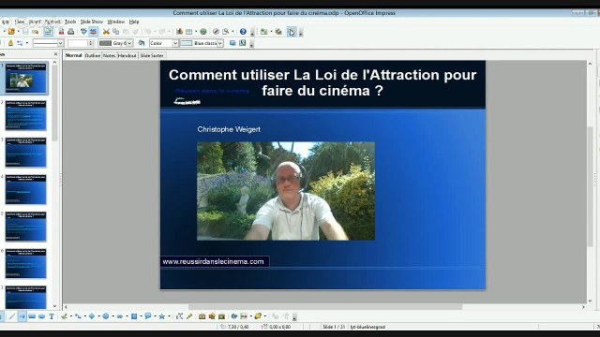Open the Fontwork Gallery icon
Viewport: 600px width, 337px height.
pyautogui.click(x=202, y=316)
